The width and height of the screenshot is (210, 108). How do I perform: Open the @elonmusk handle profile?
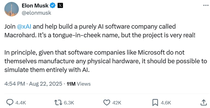pos(36,13)
